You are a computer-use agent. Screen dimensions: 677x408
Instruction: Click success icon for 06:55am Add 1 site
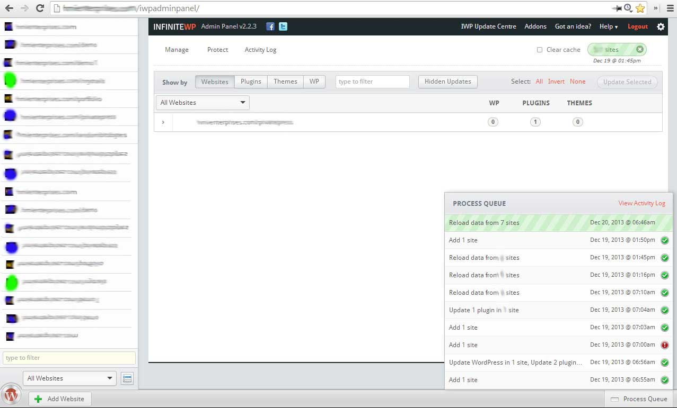[665, 380]
